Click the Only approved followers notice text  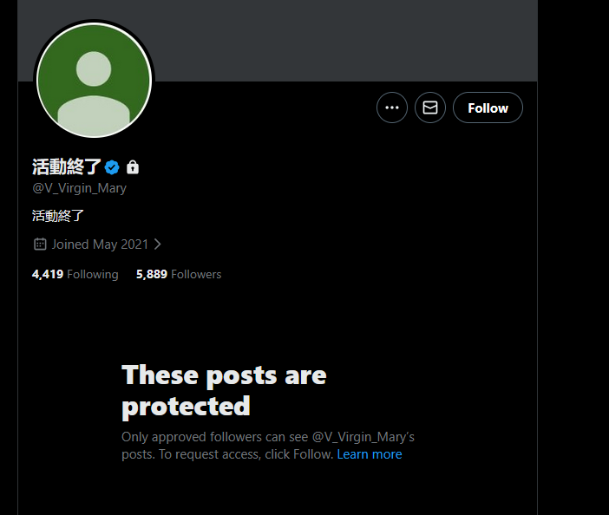click(x=268, y=446)
